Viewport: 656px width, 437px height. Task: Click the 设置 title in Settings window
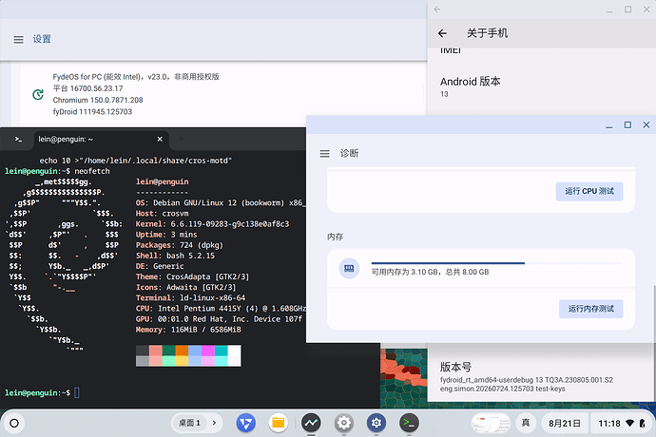tap(42, 39)
